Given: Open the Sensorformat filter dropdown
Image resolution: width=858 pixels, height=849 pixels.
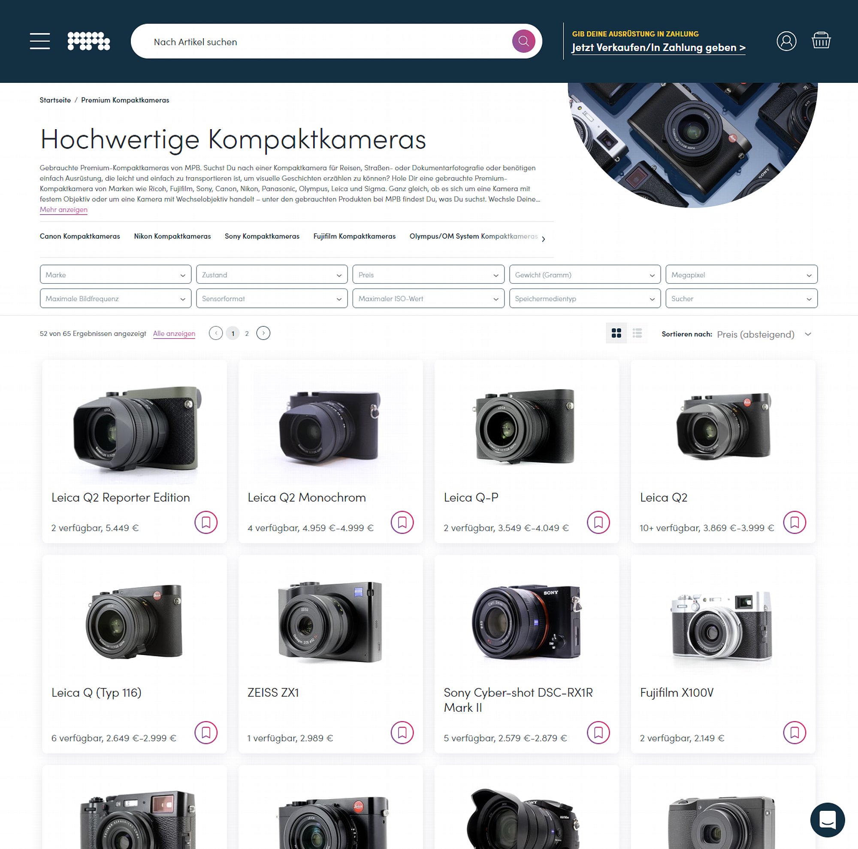Looking at the screenshot, I should 272,298.
